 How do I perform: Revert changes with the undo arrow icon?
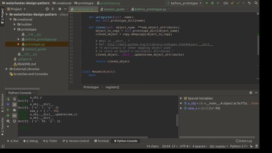click(249, 3)
